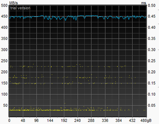Viewport: 159px width, 124px height.
Task: Click the 0.30 value on ms axis
Action: [x=152, y=50]
